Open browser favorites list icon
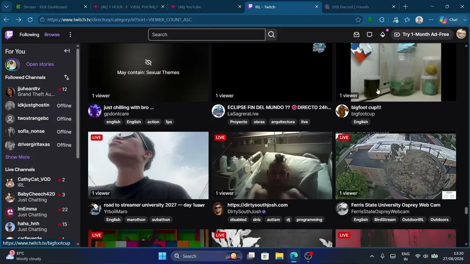470x264 pixels. [407, 20]
